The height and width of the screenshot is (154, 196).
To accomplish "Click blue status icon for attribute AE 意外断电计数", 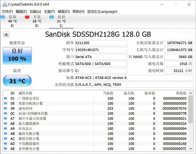I will pyautogui.click(x=5, y=149).
